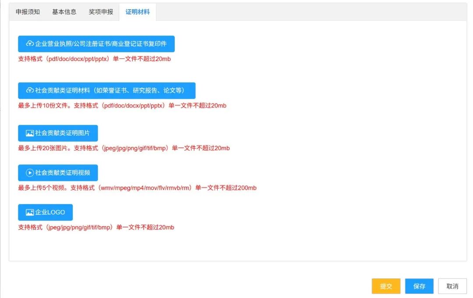Click cloud icon on 社会贡献类证明材料 button

click(30, 91)
